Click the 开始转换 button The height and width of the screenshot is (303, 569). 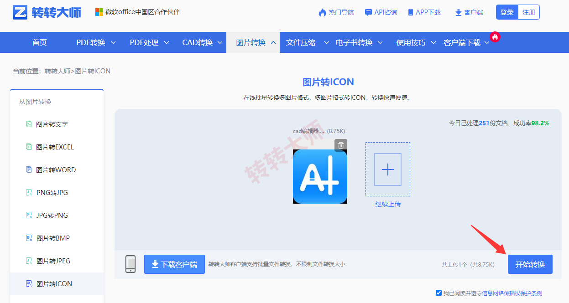point(530,264)
